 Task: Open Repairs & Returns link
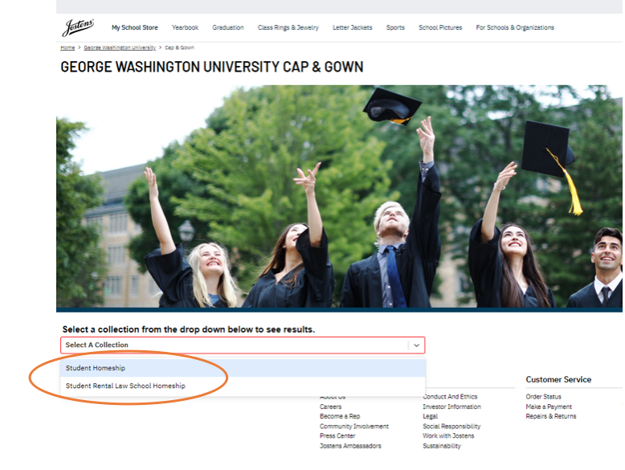click(551, 416)
